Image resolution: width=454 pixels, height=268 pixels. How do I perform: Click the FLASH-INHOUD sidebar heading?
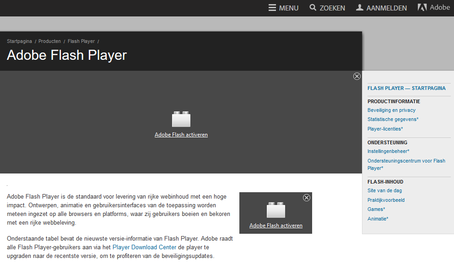click(385, 182)
